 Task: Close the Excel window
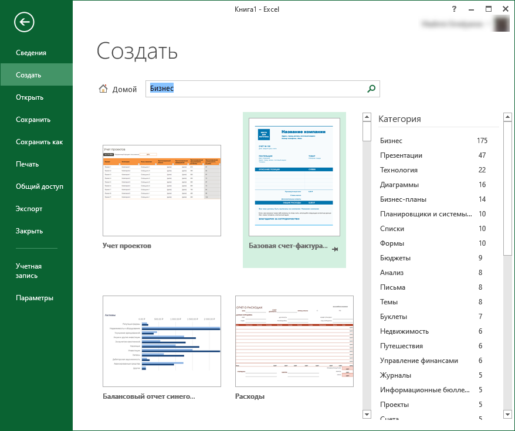(x=506, y=9)
